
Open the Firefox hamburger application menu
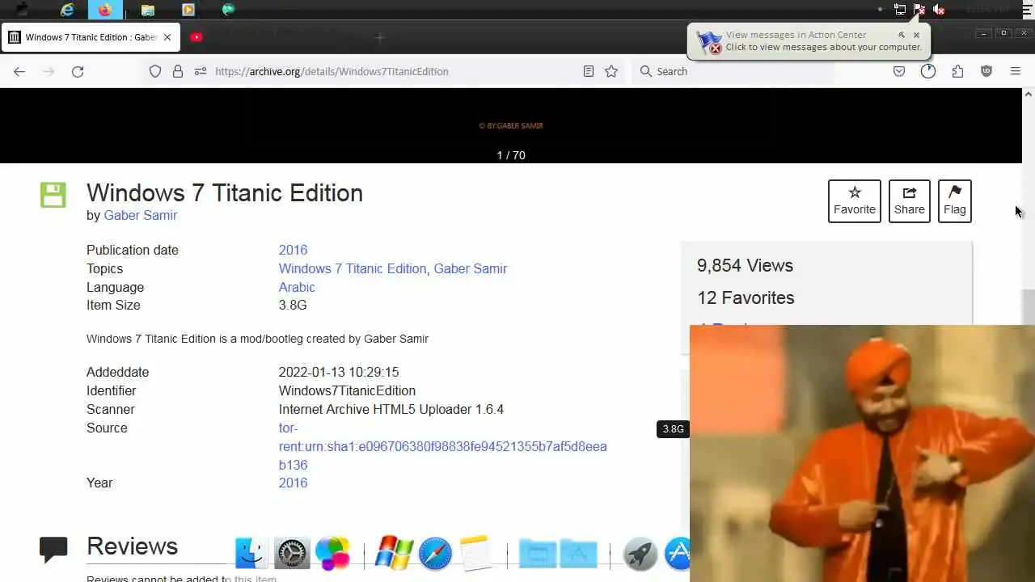pyautogui.click(x=1016, y=71)
